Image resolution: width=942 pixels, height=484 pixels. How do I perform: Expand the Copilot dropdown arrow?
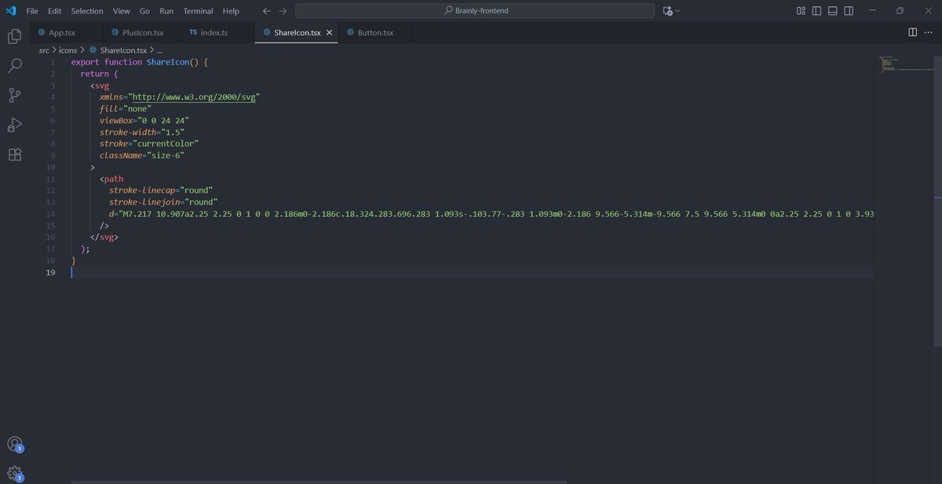[677, 11]
